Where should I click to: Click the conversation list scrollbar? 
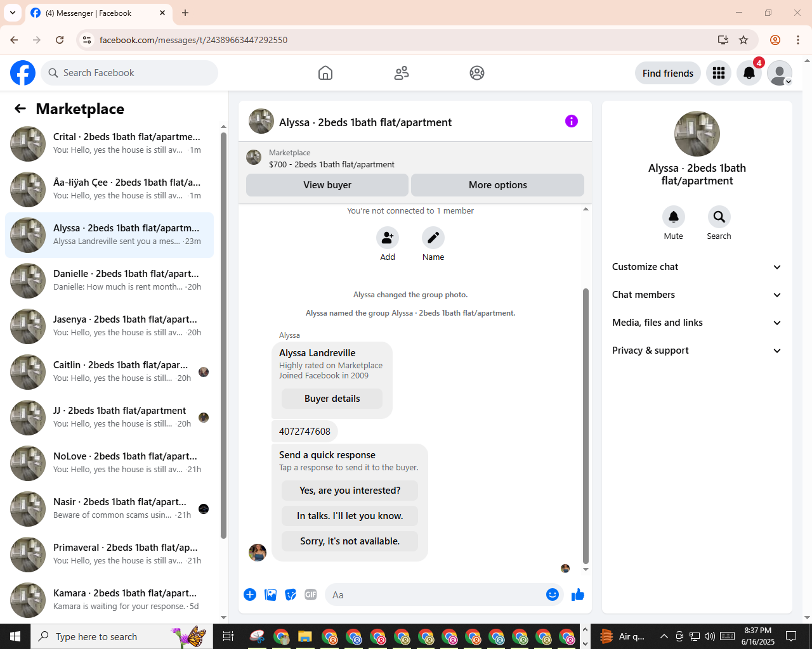[223, 336]
